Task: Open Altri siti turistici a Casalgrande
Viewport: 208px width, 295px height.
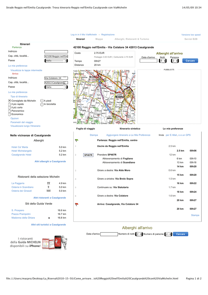Action: 48,225
